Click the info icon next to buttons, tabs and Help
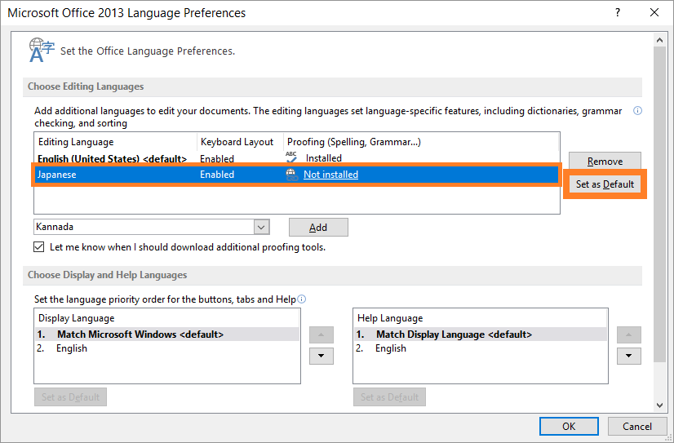Screen dimensions: 674x443 click(x=302, y=299)
